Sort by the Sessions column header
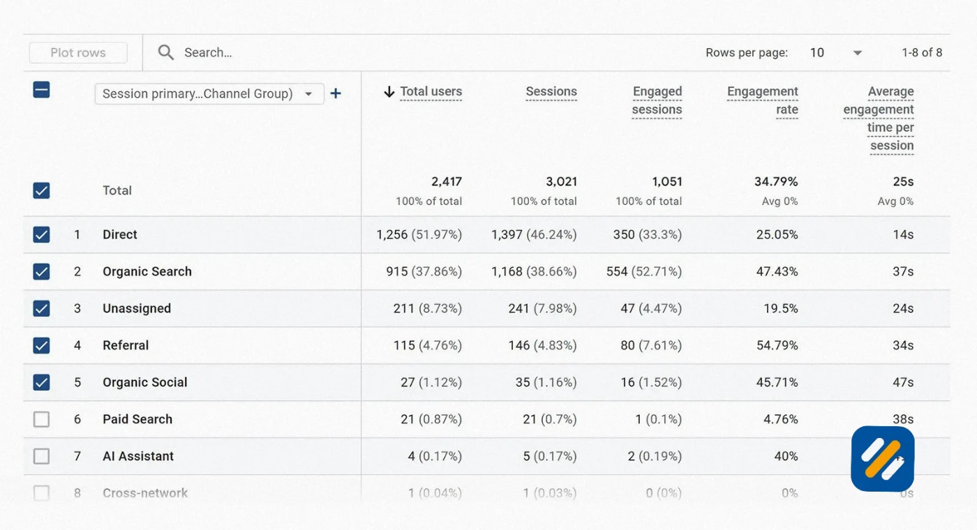Viewport: 977px width, 530px height. [x=551, y=91]
